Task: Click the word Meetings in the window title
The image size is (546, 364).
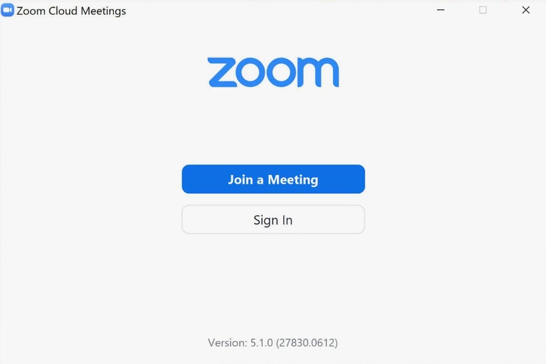Action: tap(103, 12)
